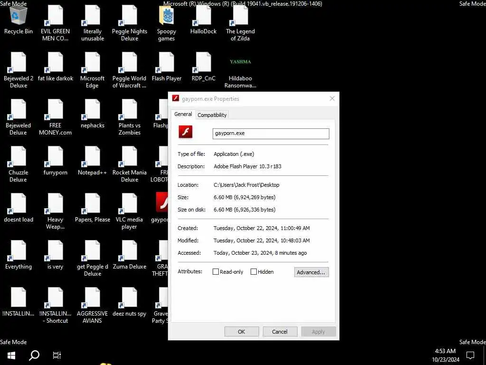Click the Notepad++ desktop shortcut
Screen dimensions: 486x365
click(93, 162)
